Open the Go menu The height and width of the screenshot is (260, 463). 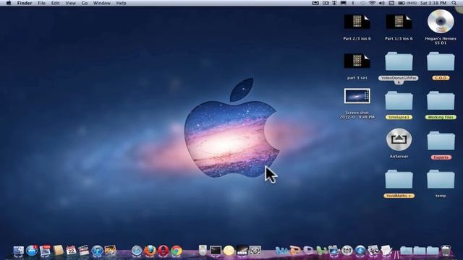(x=85, y=3)
